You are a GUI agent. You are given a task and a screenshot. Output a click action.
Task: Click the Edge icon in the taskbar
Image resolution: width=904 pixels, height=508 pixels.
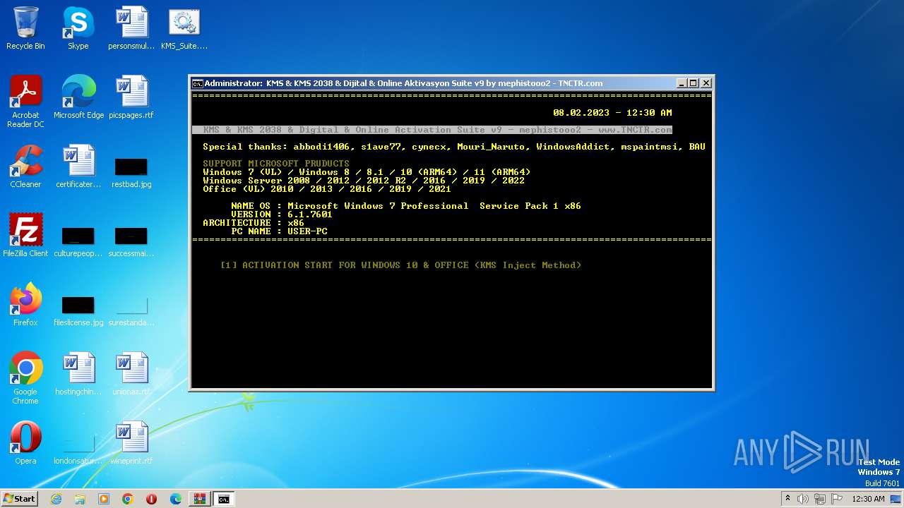tap(176, 499)
